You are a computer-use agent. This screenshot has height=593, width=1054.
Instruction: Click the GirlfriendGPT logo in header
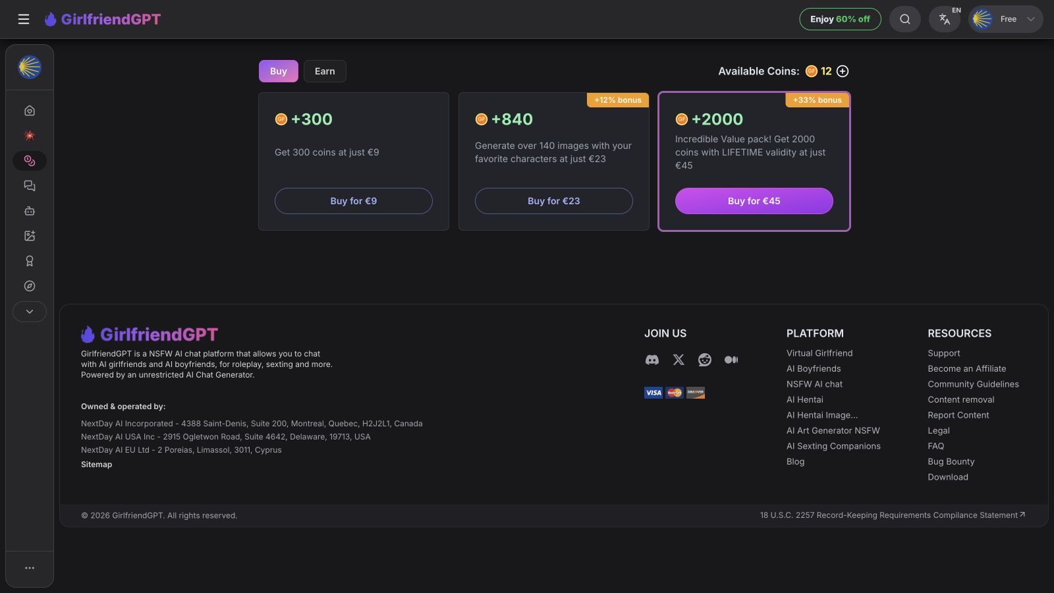(x=103, y=19)
